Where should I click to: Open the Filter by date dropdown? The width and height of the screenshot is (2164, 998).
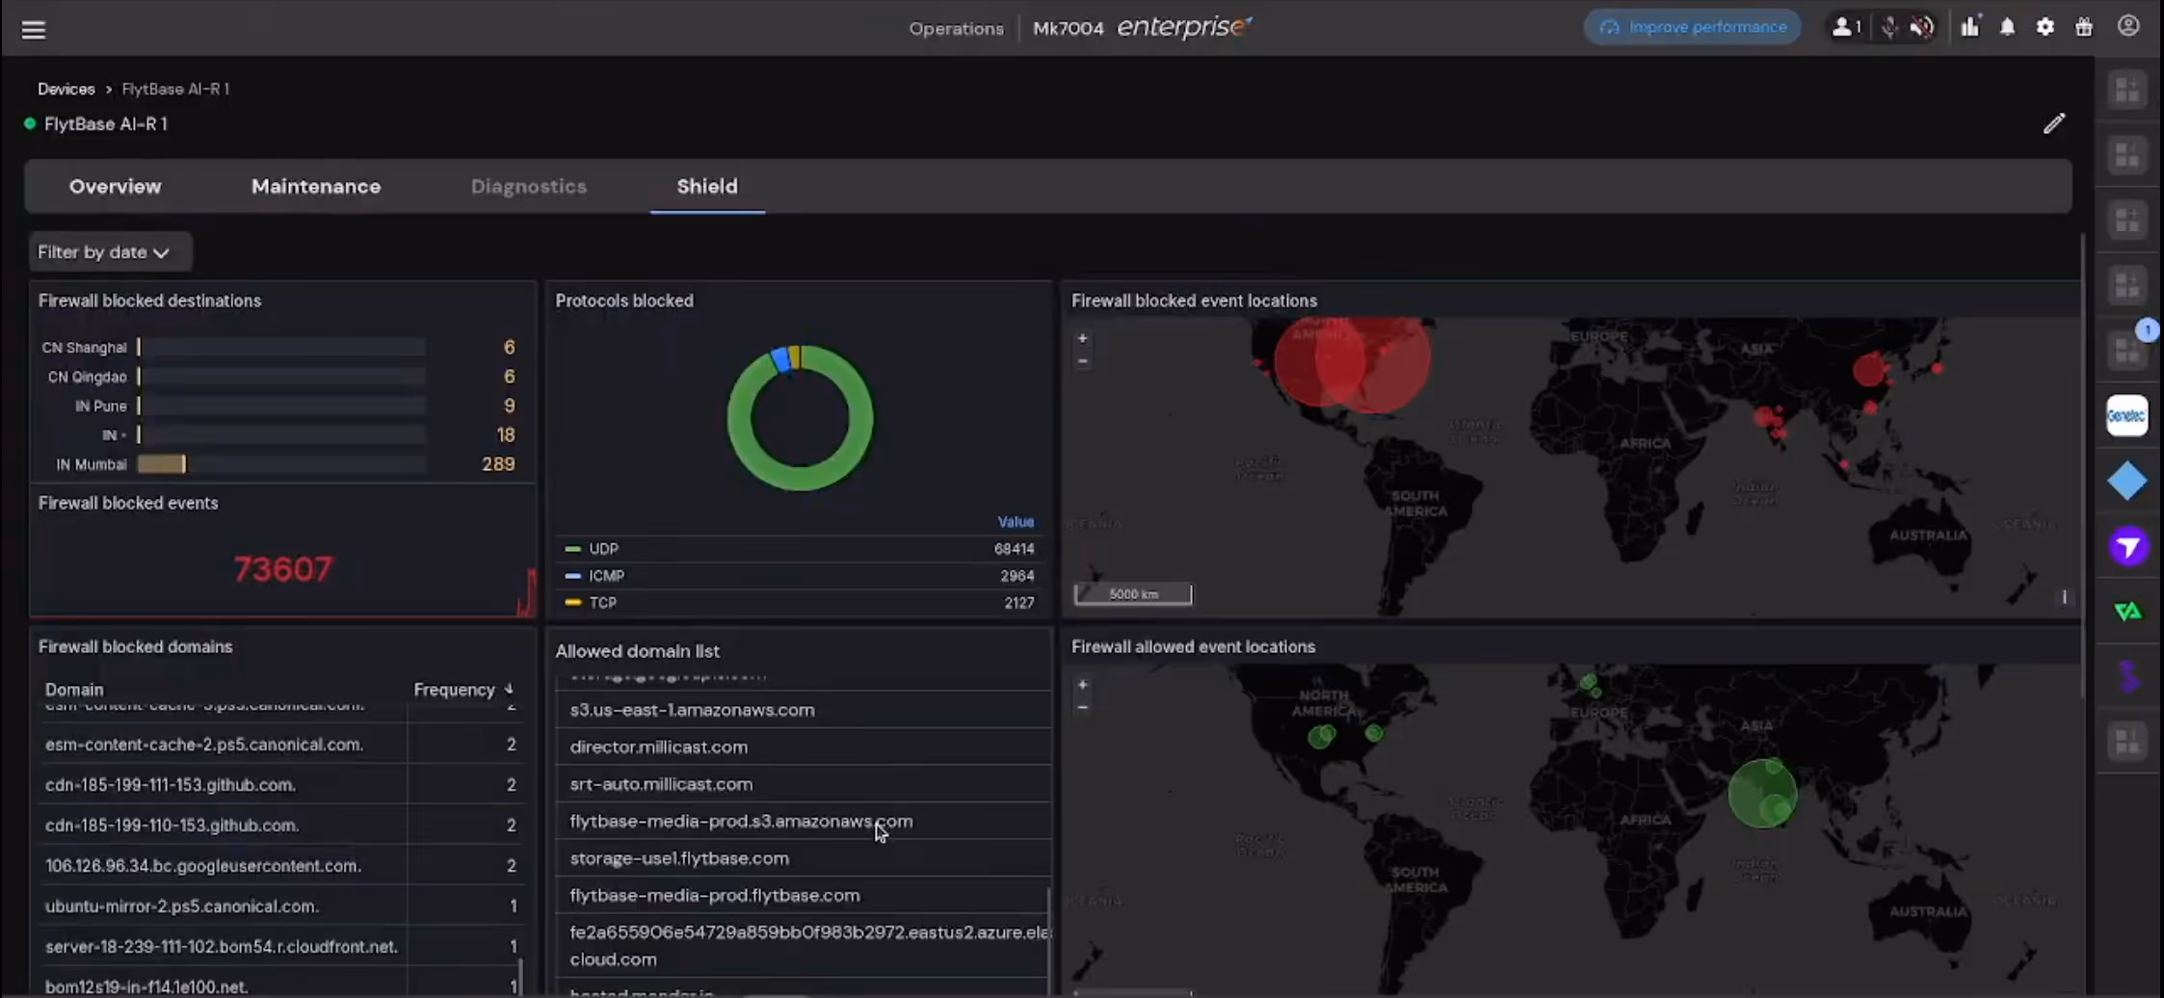(x=109, y=252)
